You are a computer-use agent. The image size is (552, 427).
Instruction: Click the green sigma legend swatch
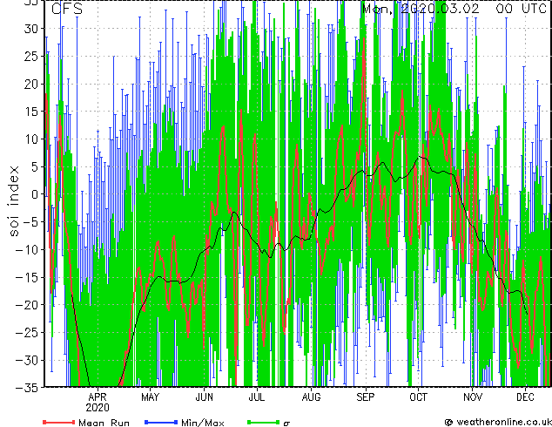(x=264, y=422)
